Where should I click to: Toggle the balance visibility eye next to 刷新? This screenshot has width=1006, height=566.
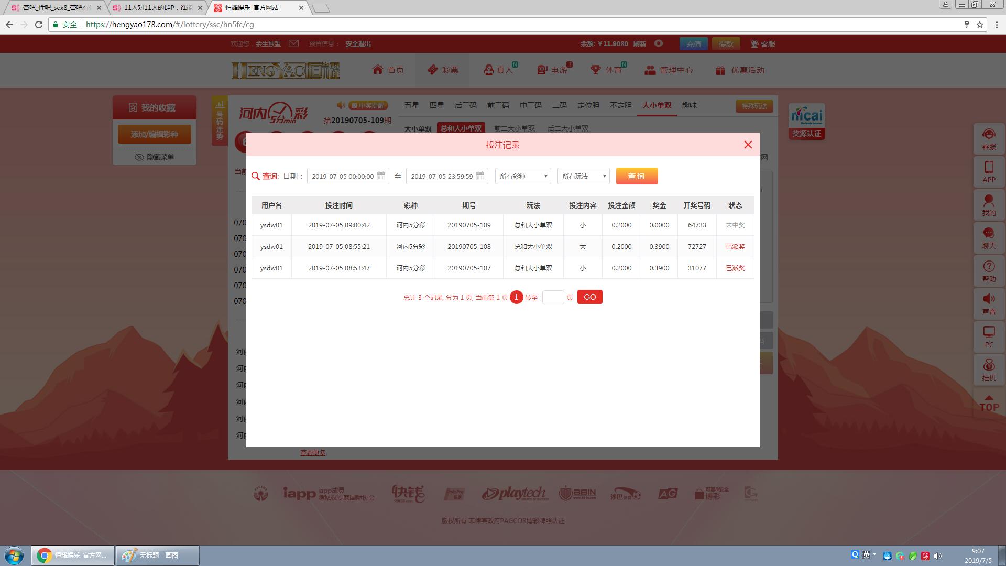click(x=659, y=44)
